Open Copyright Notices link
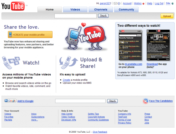Viewport: 176px width, 134px height. tap(96, 117)
